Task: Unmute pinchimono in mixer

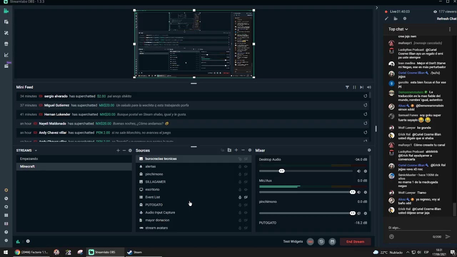Action: (359, 213)
